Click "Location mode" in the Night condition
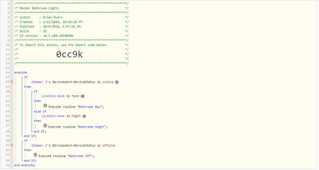 (x=53, y=116)
